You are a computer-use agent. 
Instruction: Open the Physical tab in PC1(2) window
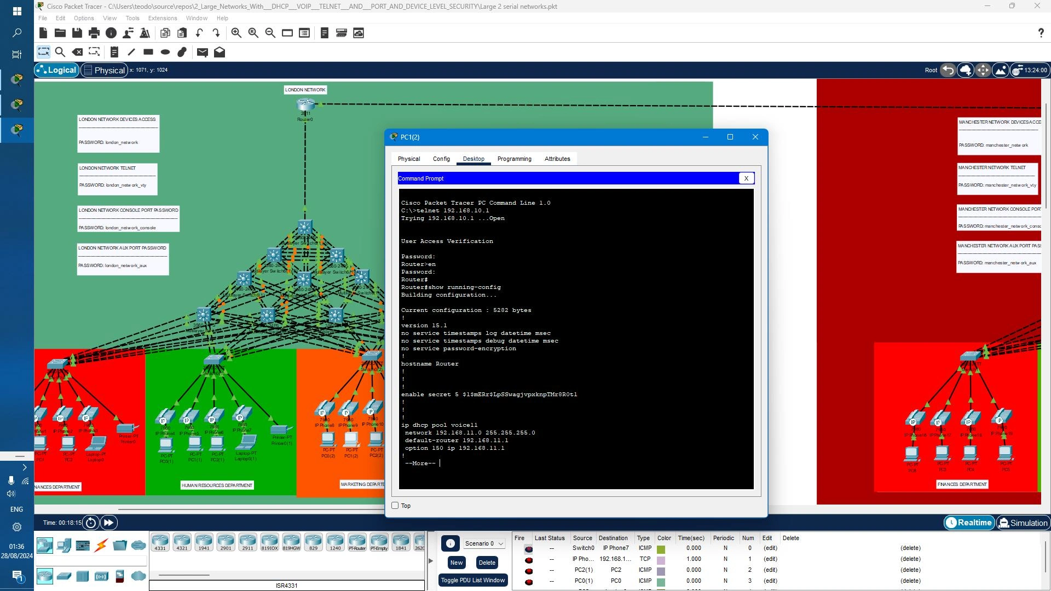[x=409, y=159]
